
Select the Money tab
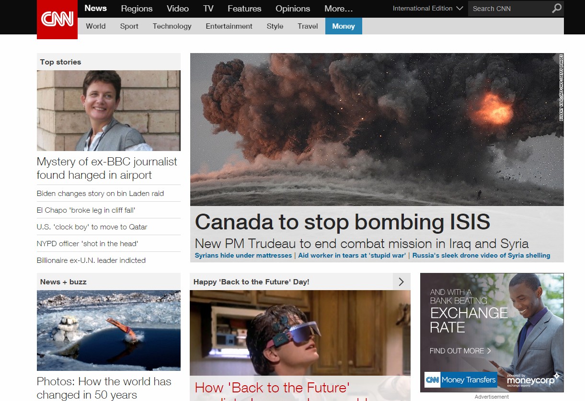click(x=344, y=26)
